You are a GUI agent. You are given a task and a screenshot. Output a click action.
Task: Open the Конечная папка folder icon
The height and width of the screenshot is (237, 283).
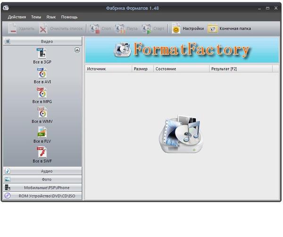[213, 28]
